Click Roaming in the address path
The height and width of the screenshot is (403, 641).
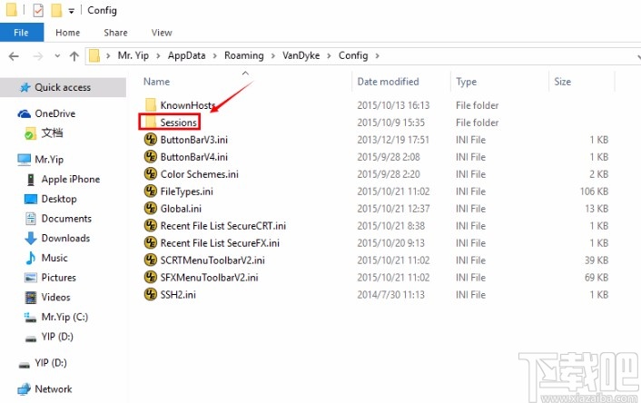244,55
